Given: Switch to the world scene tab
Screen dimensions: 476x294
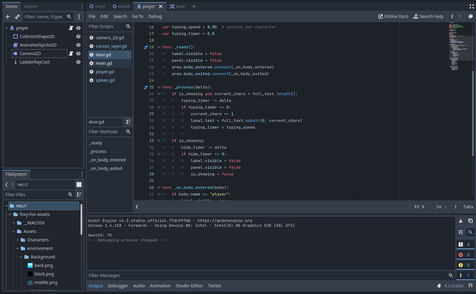Looking at the screenshot, I should click(x=121, y=6).
